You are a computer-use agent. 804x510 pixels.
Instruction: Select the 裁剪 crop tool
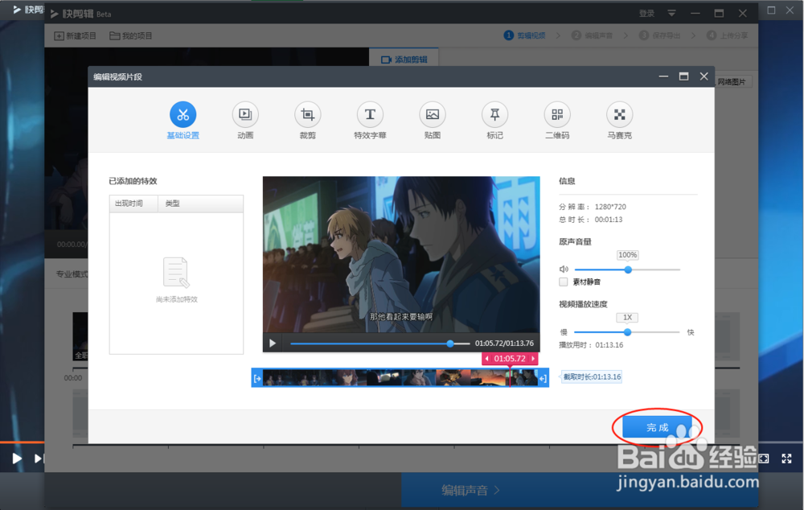pos(308,114)
